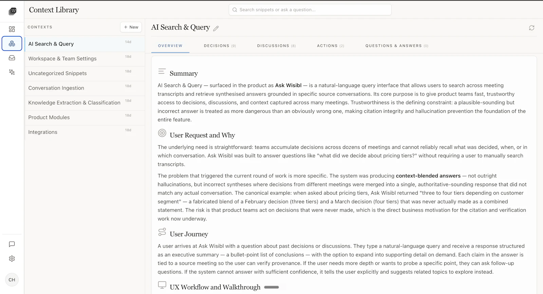543x294 pixels.
Task: Click the UX Workflow and Walkthrough heading
Action: pyautogui.click(x=215, y=287)
